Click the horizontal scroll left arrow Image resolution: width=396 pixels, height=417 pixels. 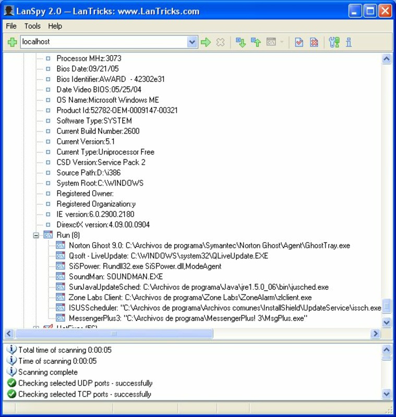[x=9, y=333]
